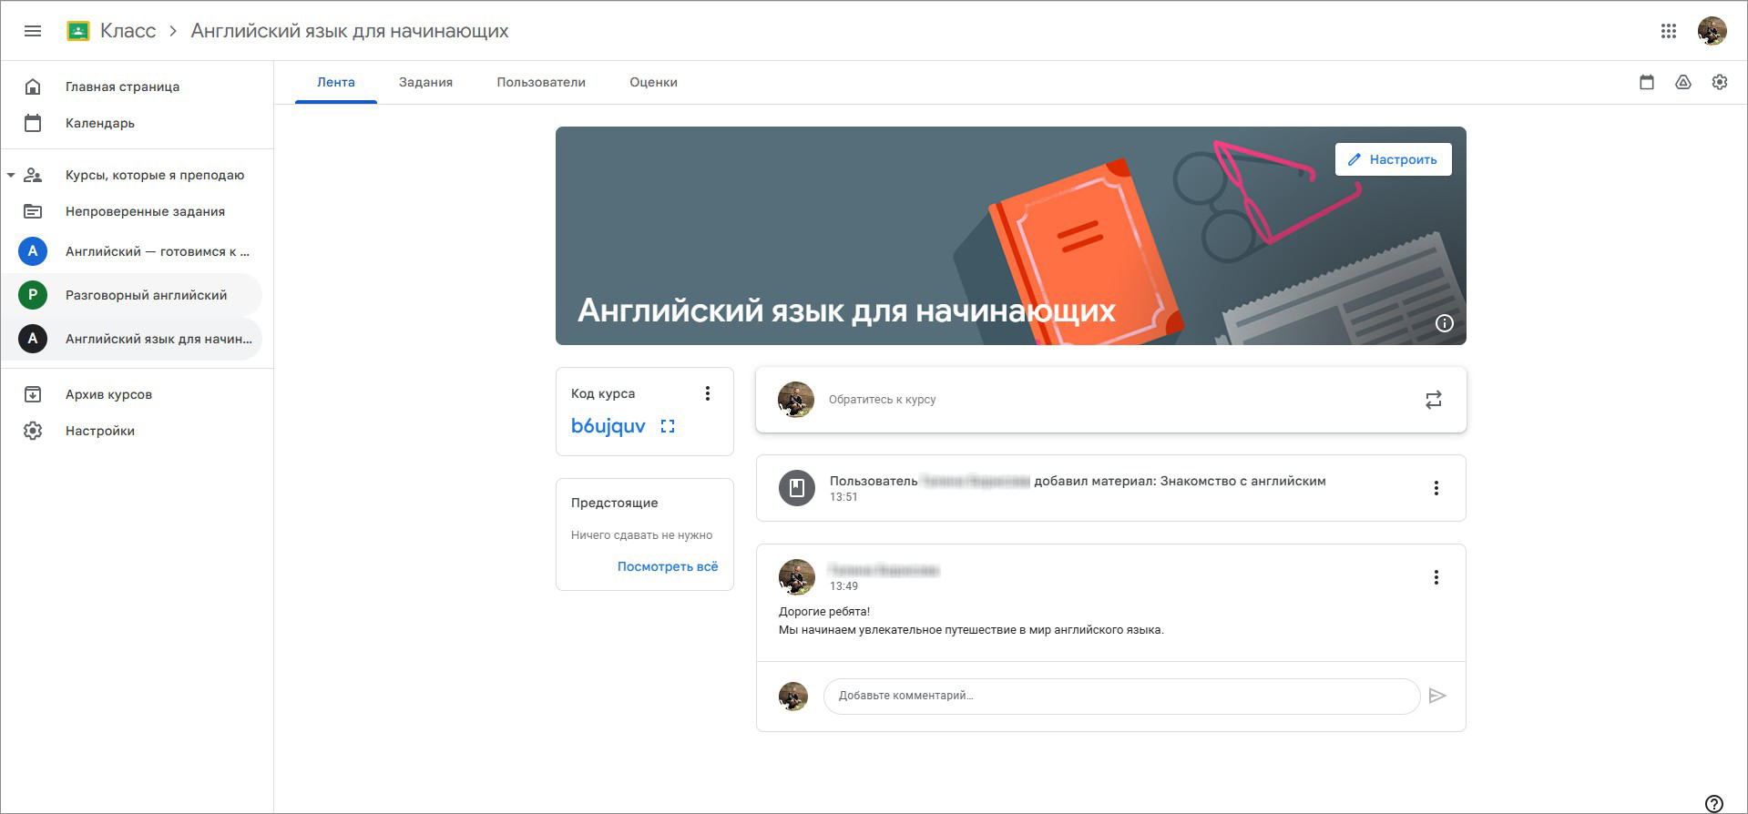Click the Настроить banner button
Image resolution: width=1748 pixels, height=814 pixels.
(x=1393, y=159)
